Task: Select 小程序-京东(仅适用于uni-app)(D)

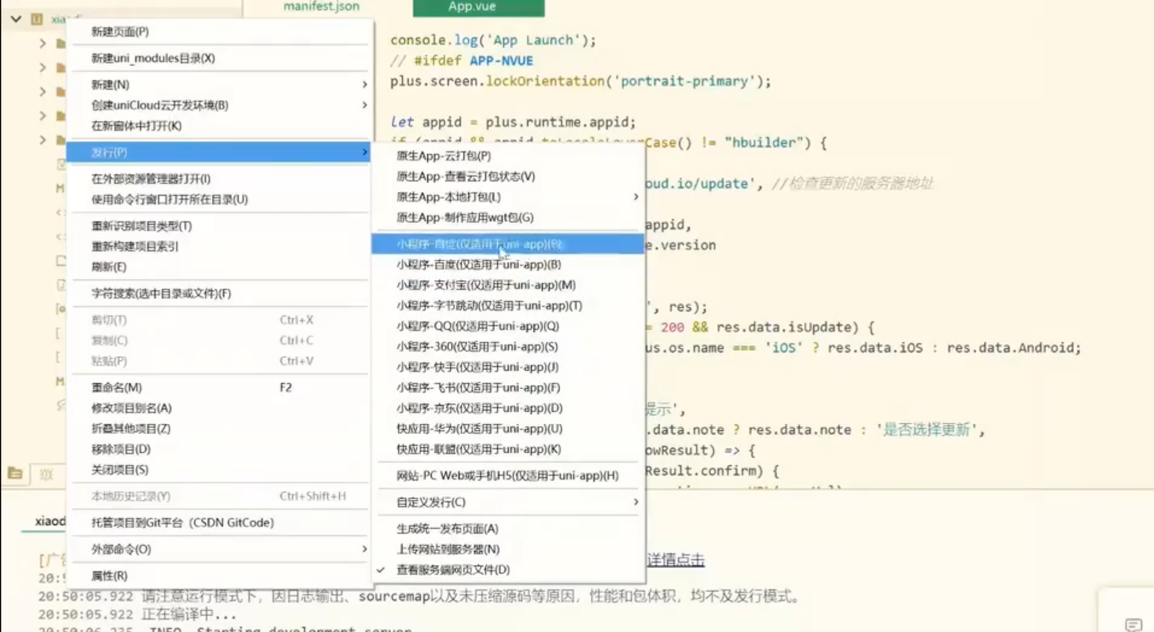Action: pos(508,408)
